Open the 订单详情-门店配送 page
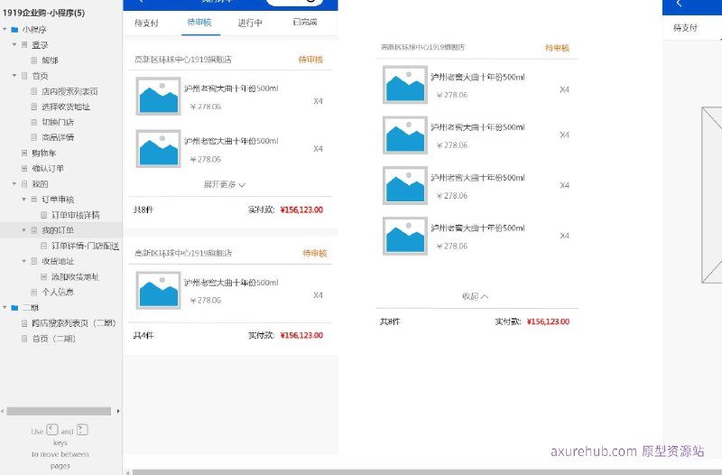722x475 pixels. tap(85, 246)
